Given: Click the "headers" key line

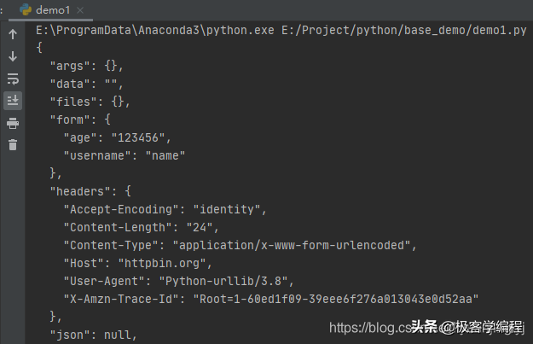Looking at the screenshot, I should [x=90, y=191].
